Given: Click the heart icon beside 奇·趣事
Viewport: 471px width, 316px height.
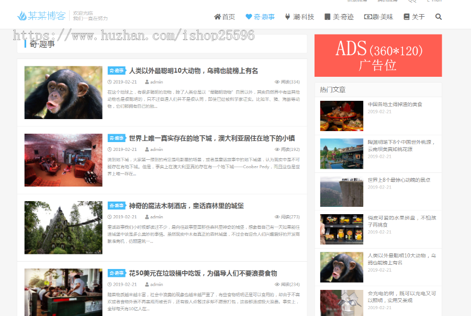Looking at the screenshot, I should pyautogui.click(x=249, y=17).
